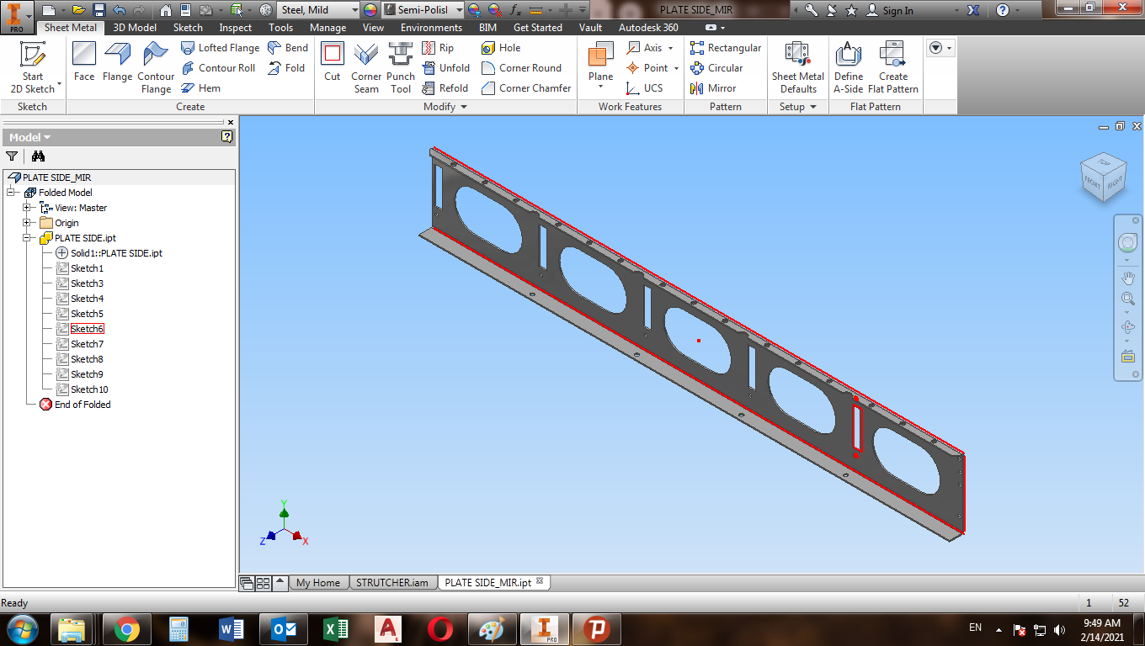Create a Rectangular pattern
The width and height of the screenshot is (1145, 646).
(x=725, y=48)
